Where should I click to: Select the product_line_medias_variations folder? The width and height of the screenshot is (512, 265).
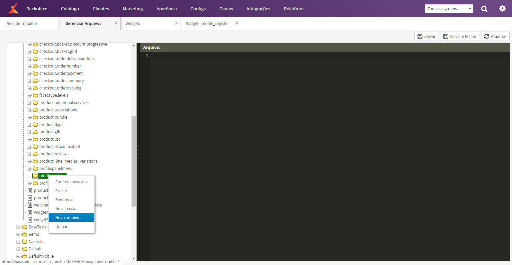[68, 161]
